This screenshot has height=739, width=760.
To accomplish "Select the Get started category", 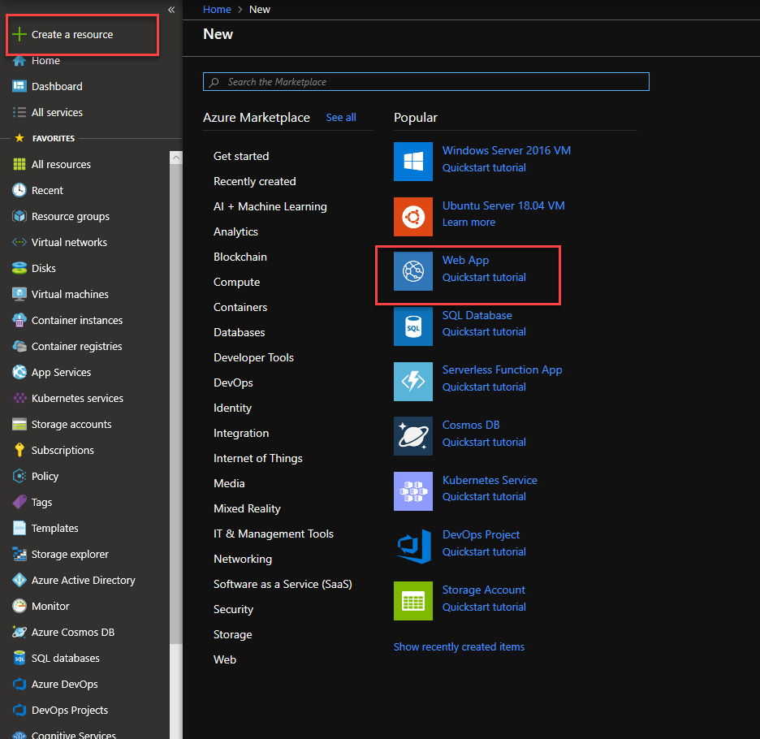I will (x=241, y=156).
